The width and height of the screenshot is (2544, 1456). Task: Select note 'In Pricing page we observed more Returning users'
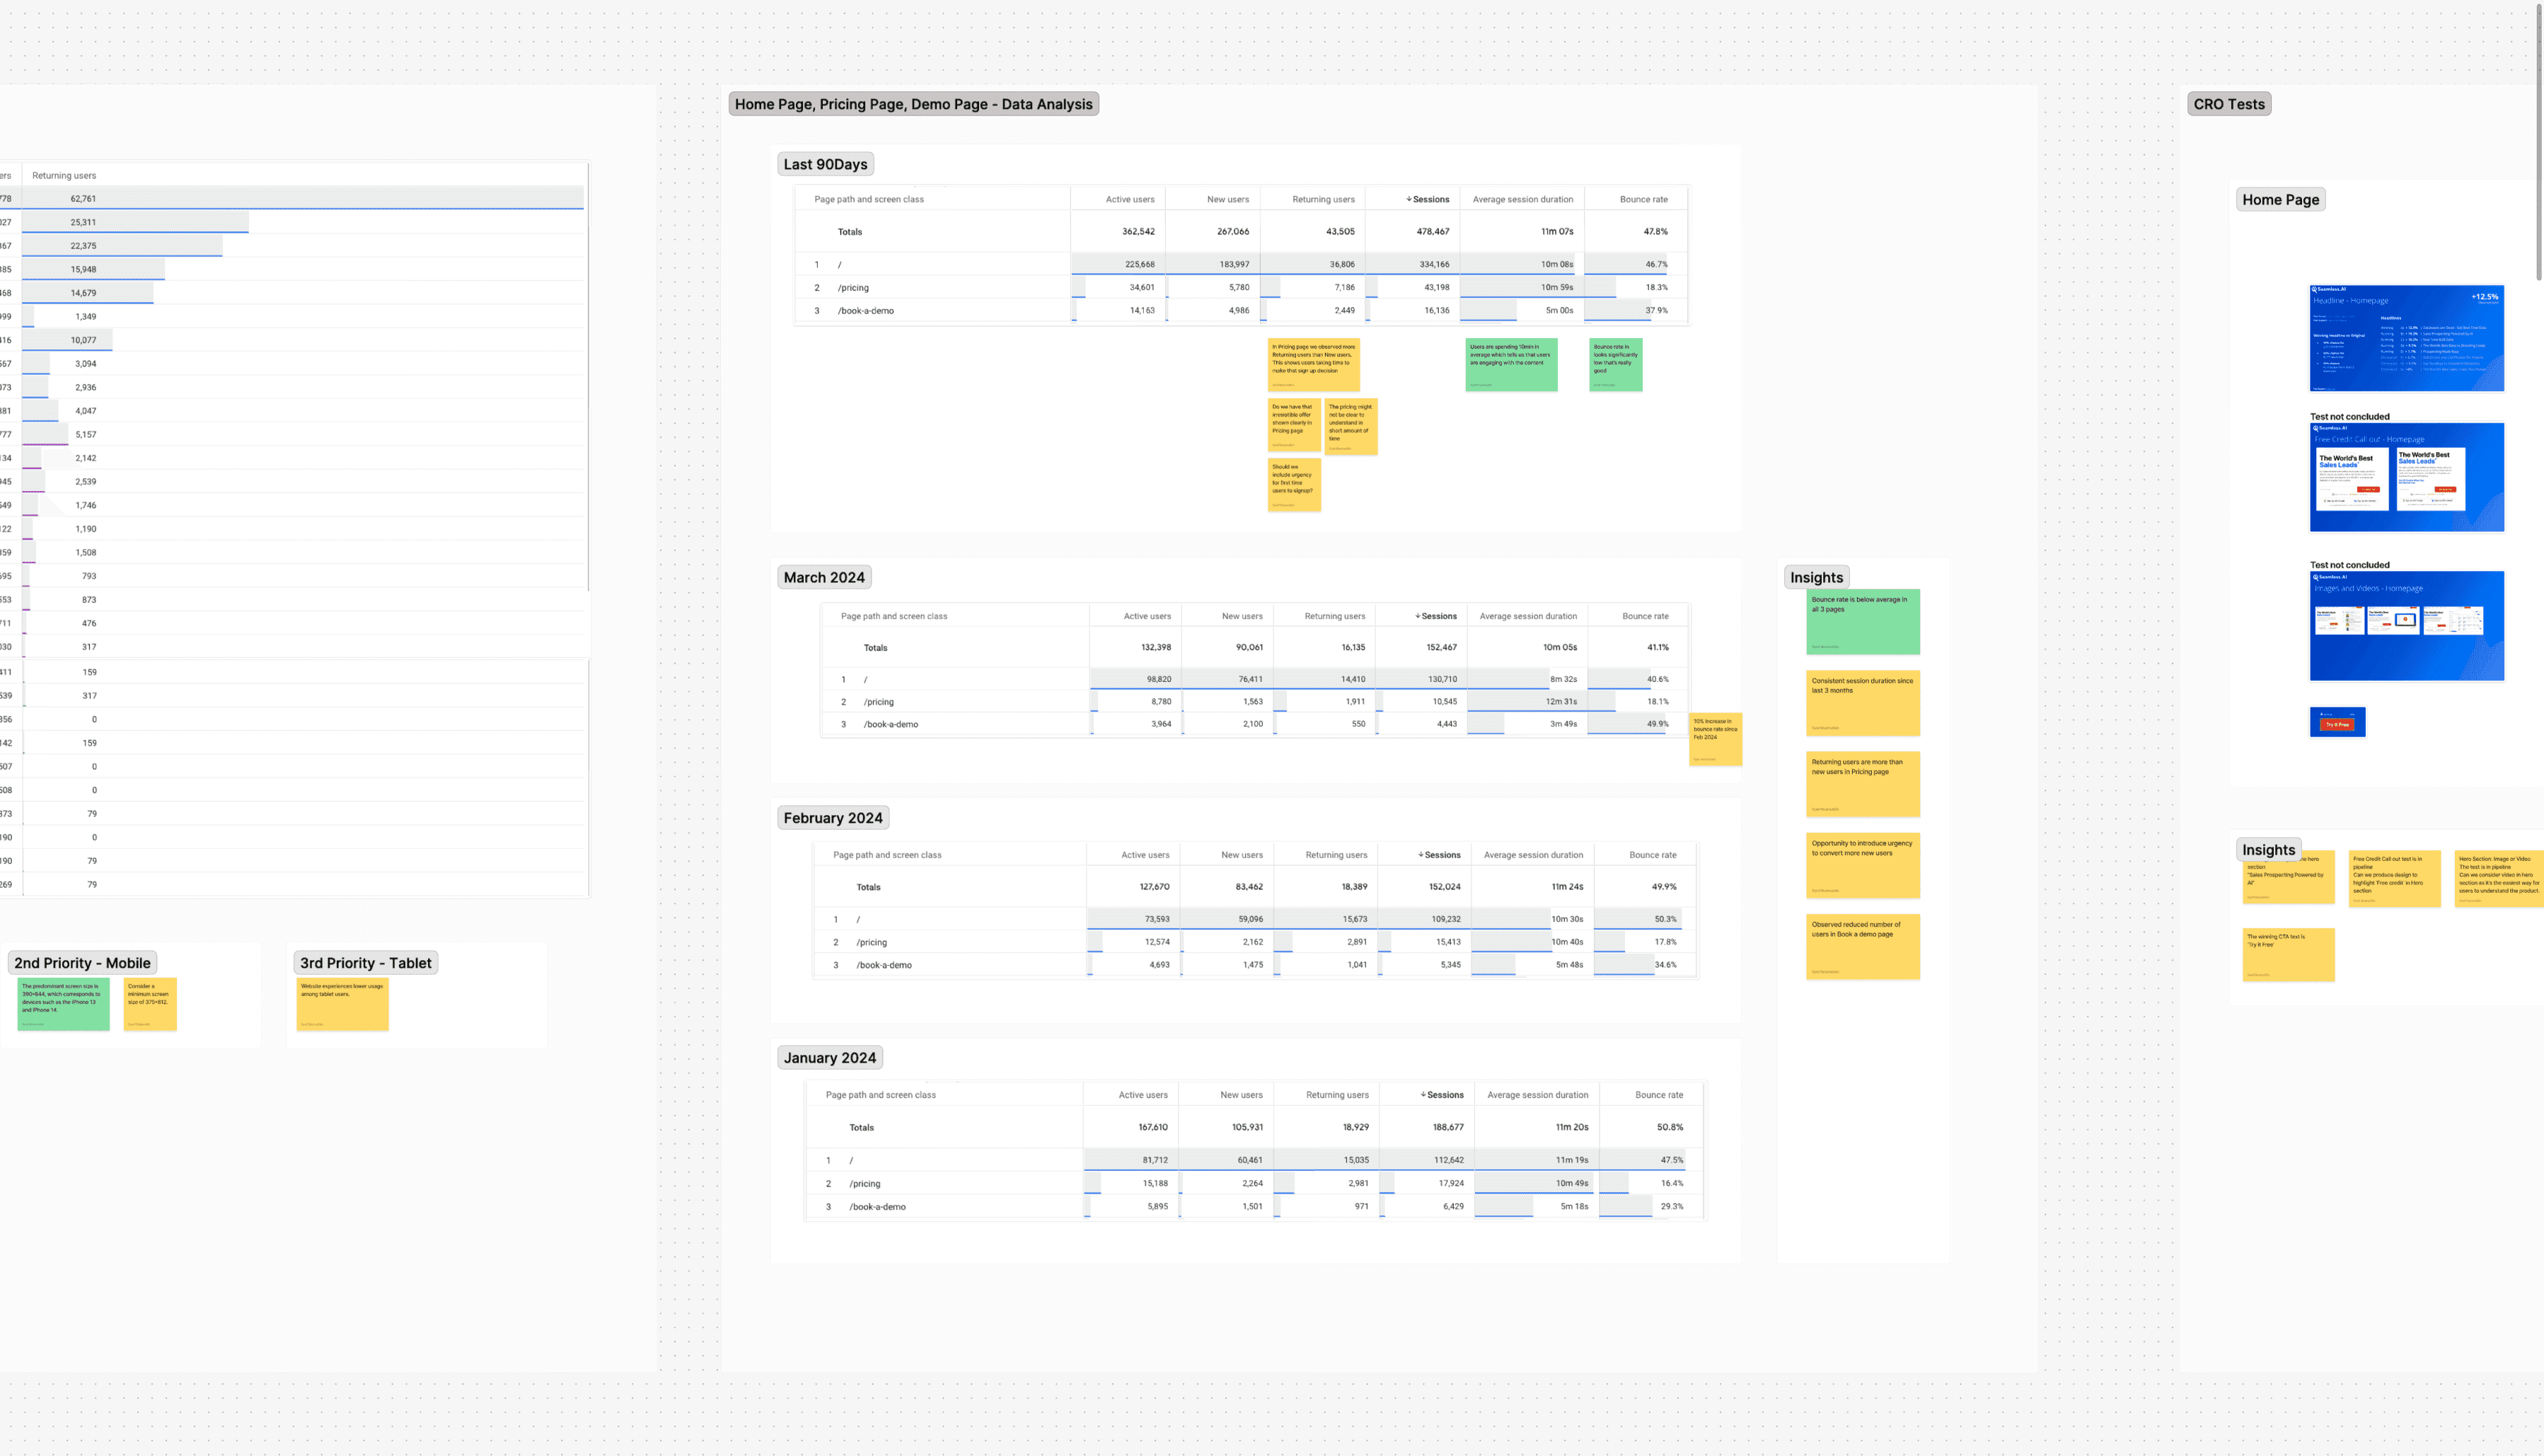click(1313, 365)
